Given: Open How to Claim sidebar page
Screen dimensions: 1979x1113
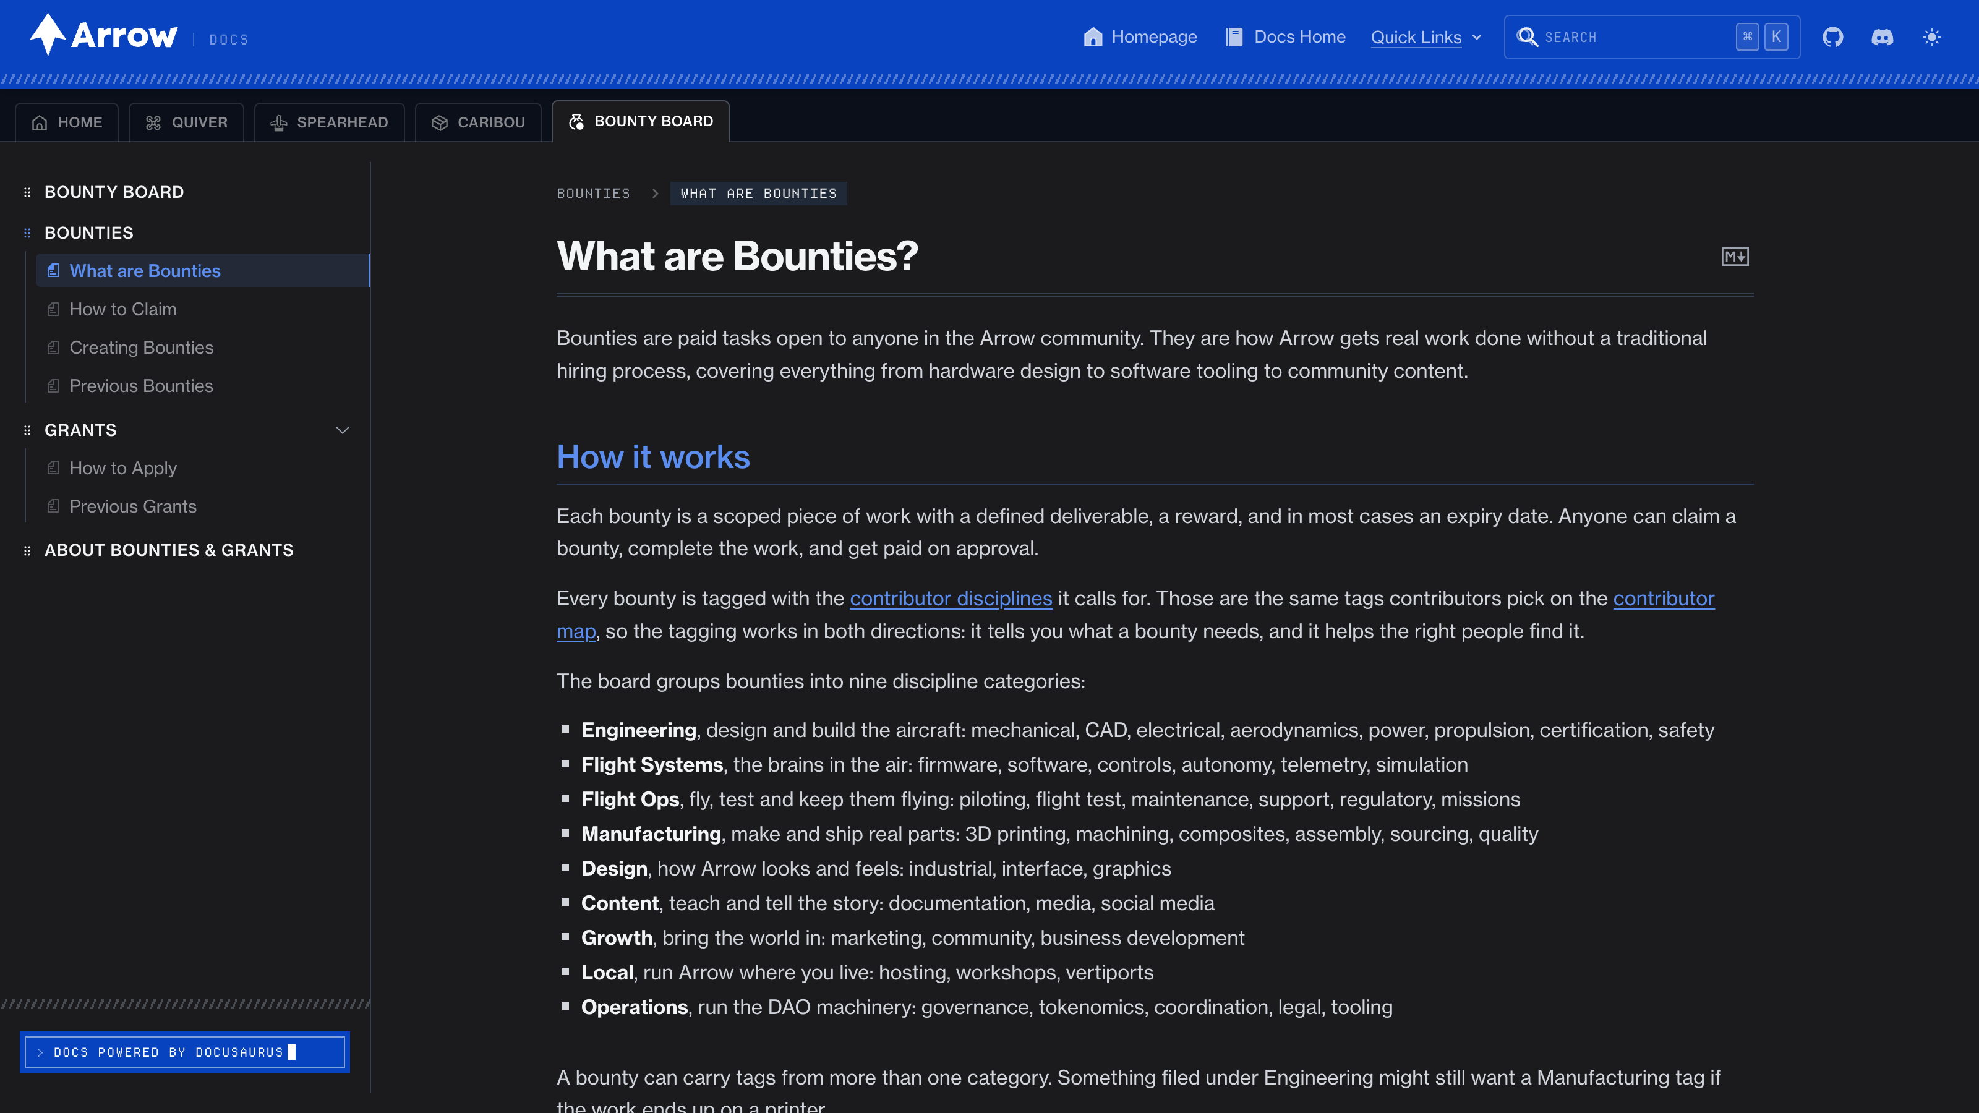Looking at the screenshot, I should click(203, 309).
